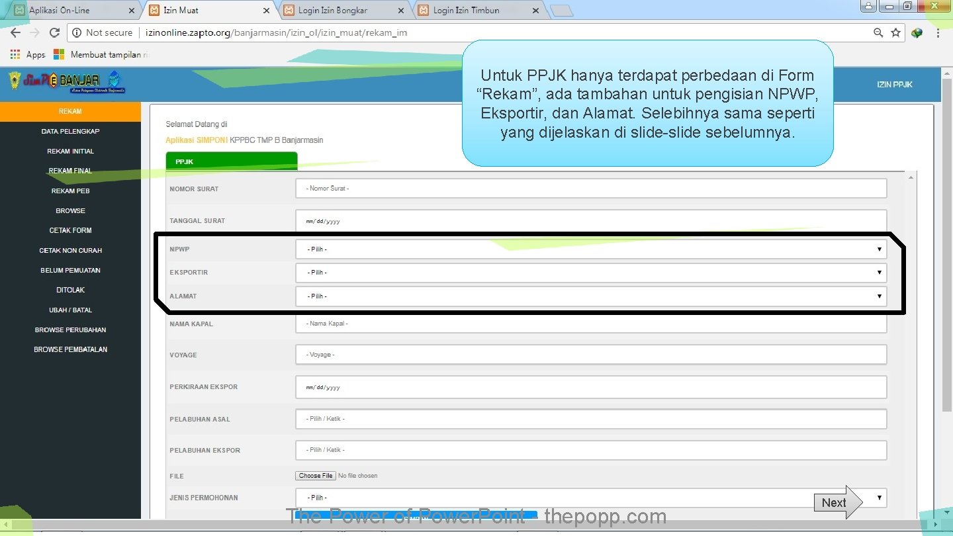Image resolution: width=953 pixels, height=536 pixels.
Task: Reload the page with refresh icon
Action: [x=55, y=32]
